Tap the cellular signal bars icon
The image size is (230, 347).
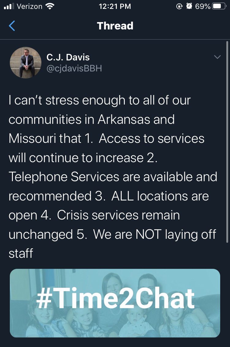coord(9,6)
